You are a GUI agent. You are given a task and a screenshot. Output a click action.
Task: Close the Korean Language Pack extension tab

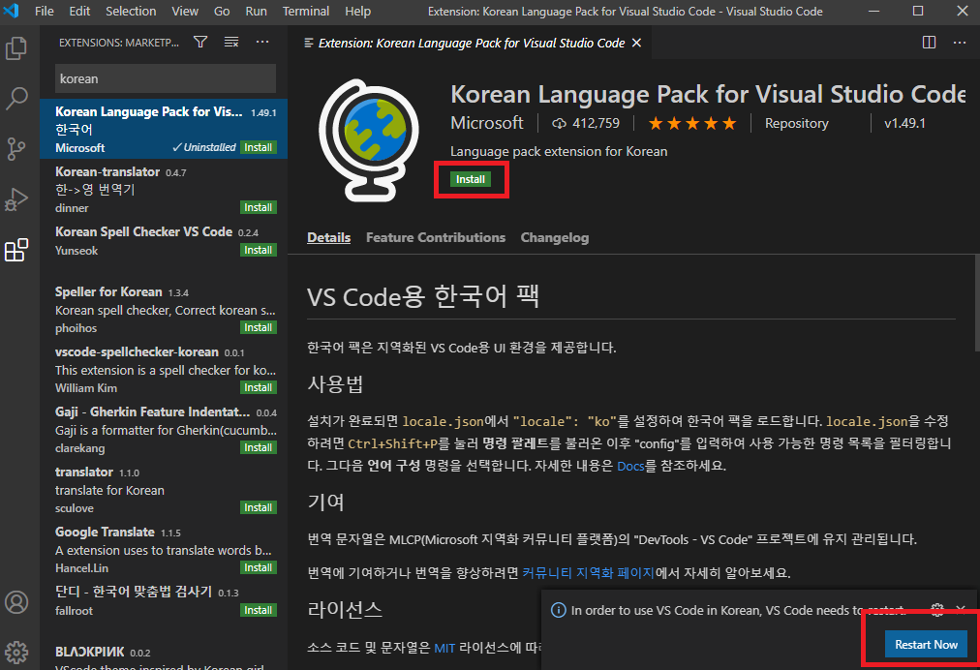(x=636, y=43)
